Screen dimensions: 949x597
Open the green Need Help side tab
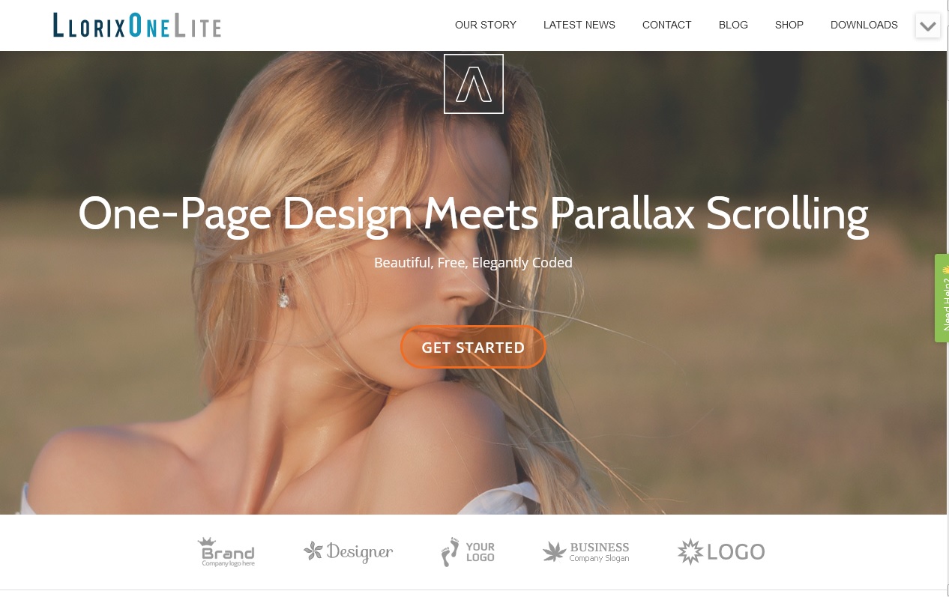942,298
